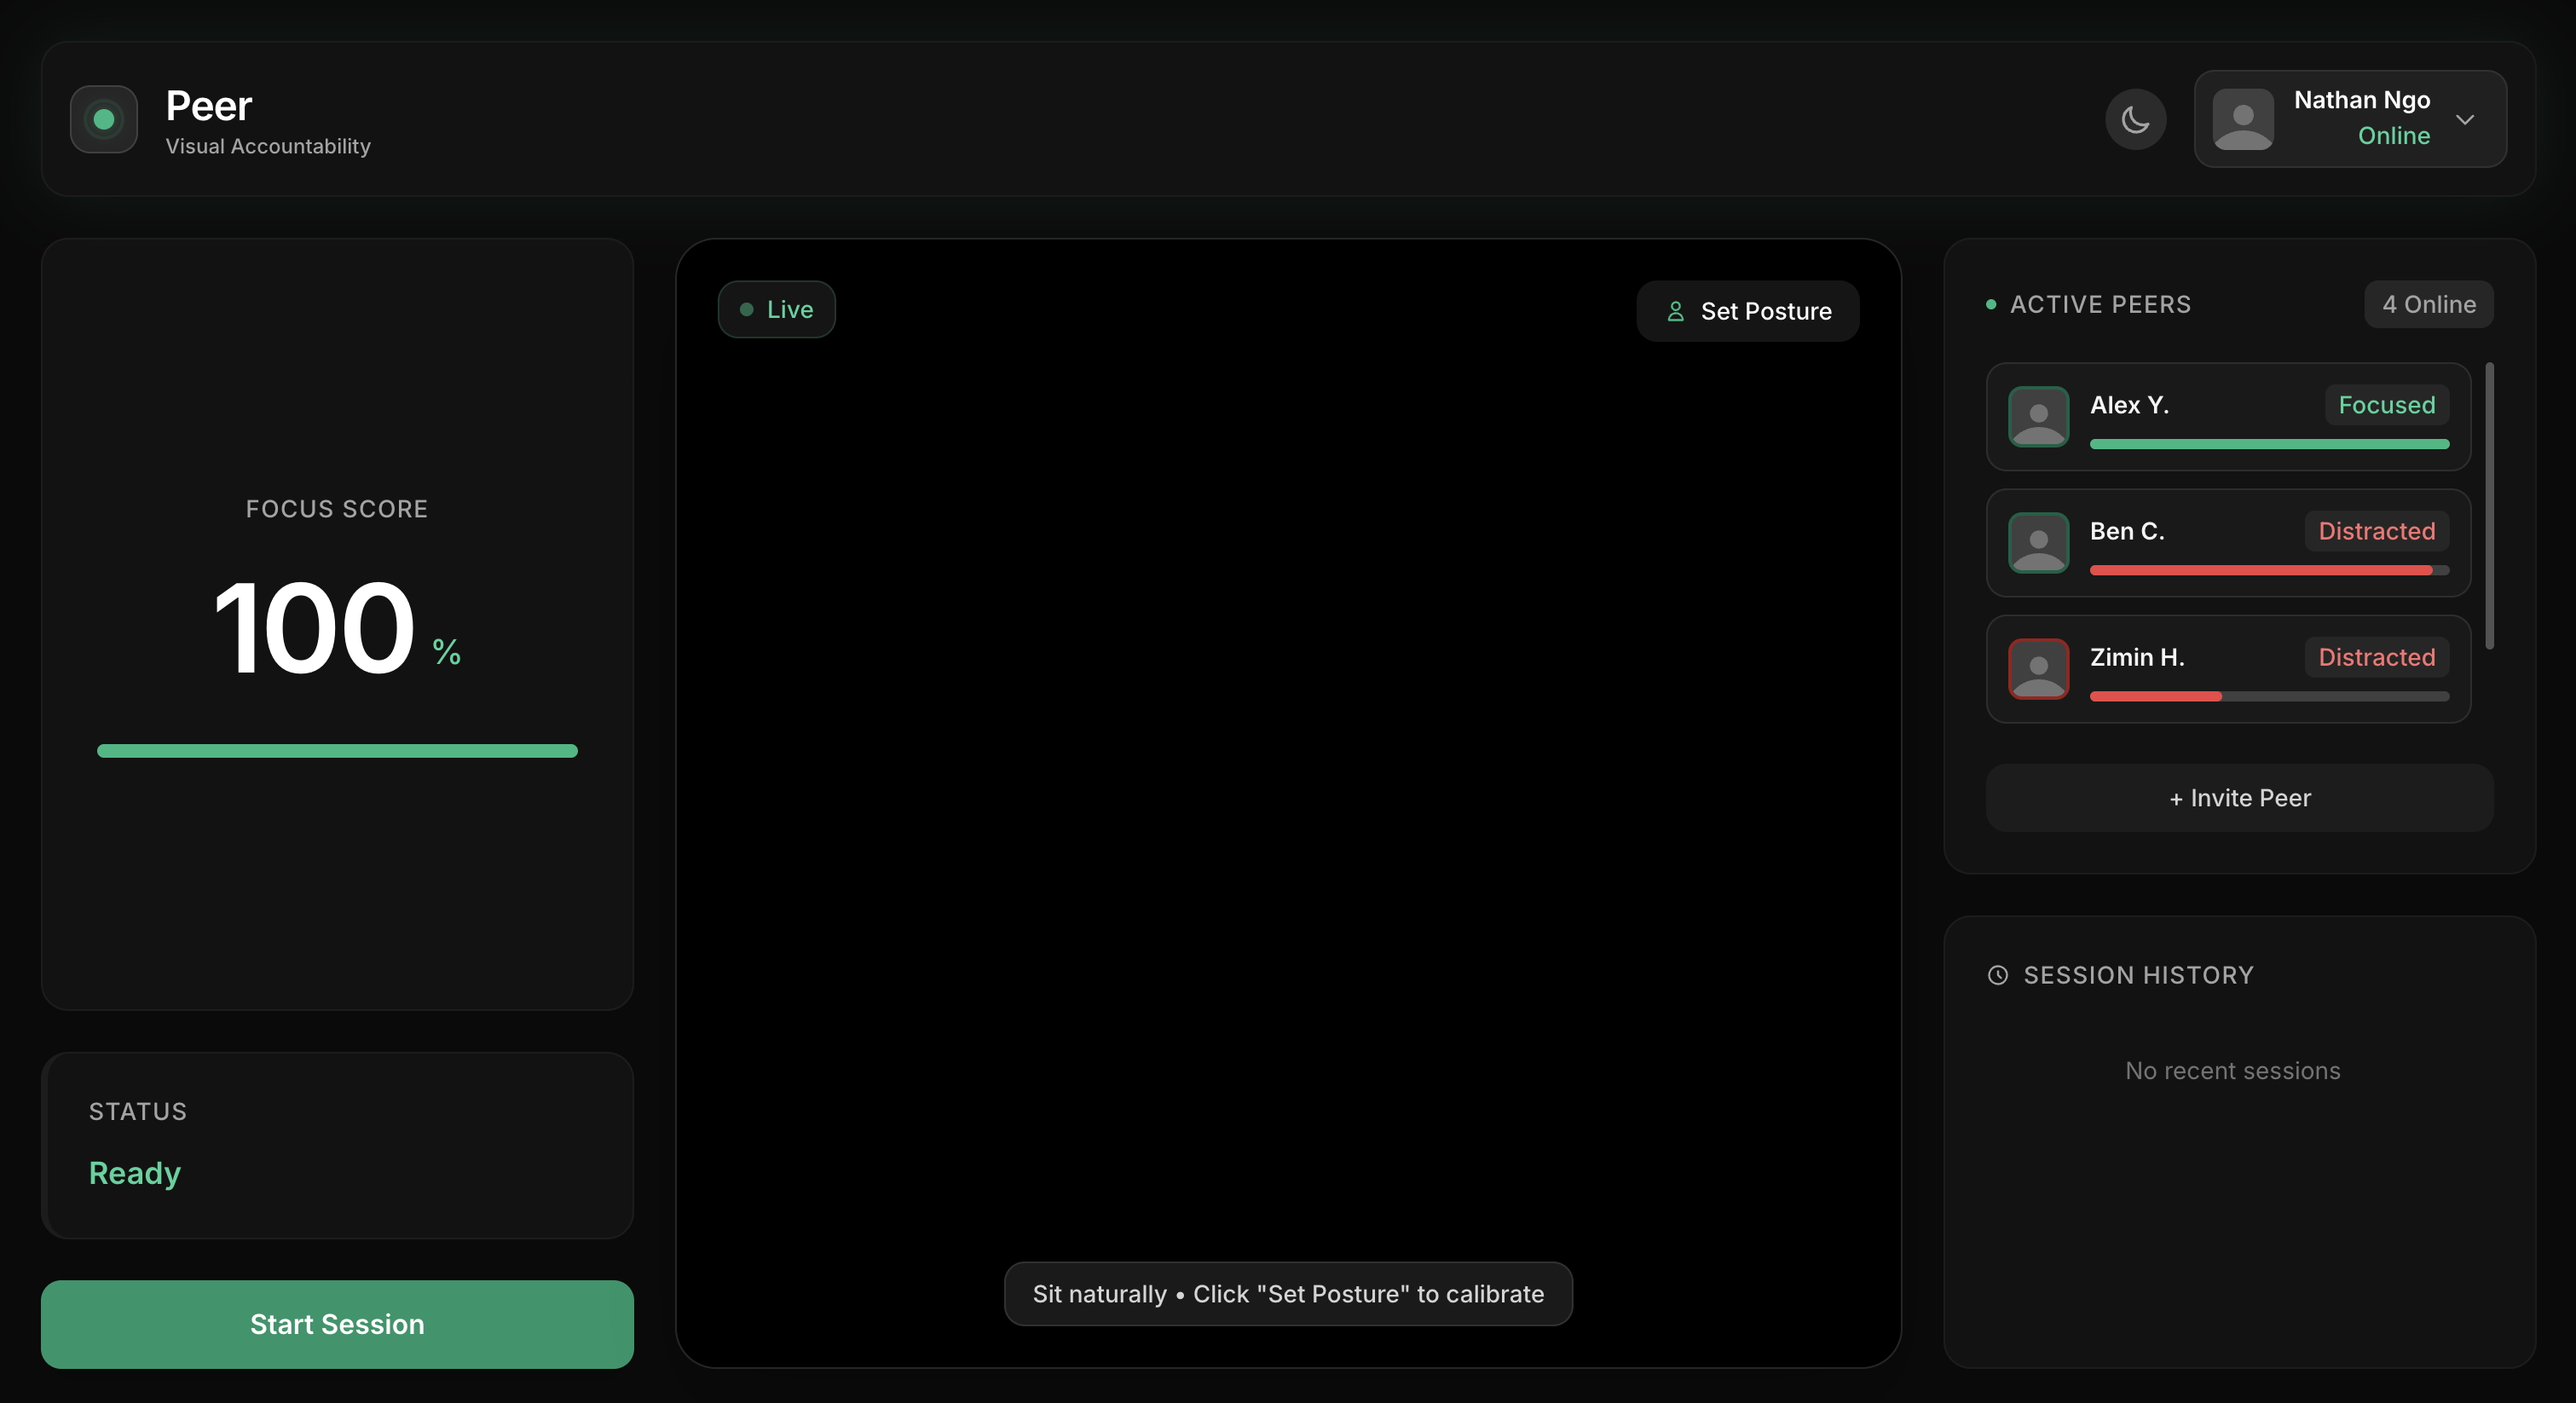Viewport: 2576px width, 1403px height.
Task: Click Alex Y.'s Focused status tag
Action: 2386,405
